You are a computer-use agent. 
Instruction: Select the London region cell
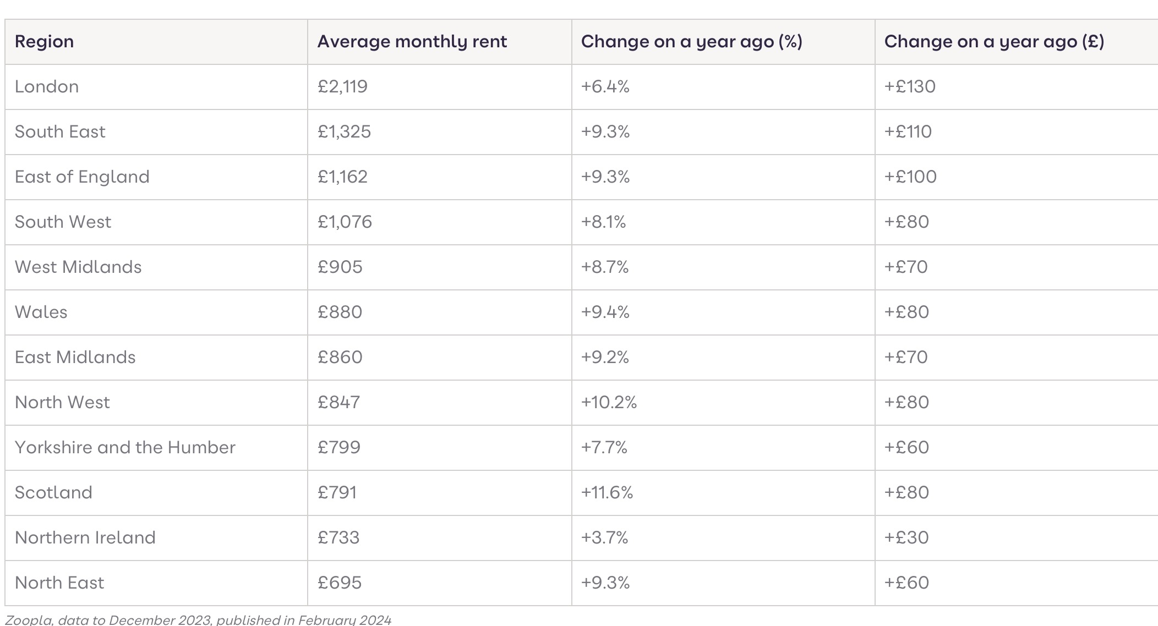coord(47,87)
